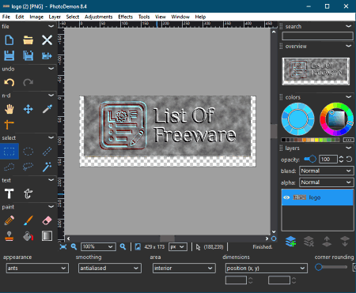Viewport: 356px width, 293px height.
Task: Click the current color circle swatch
Action: tap(298, 119)
